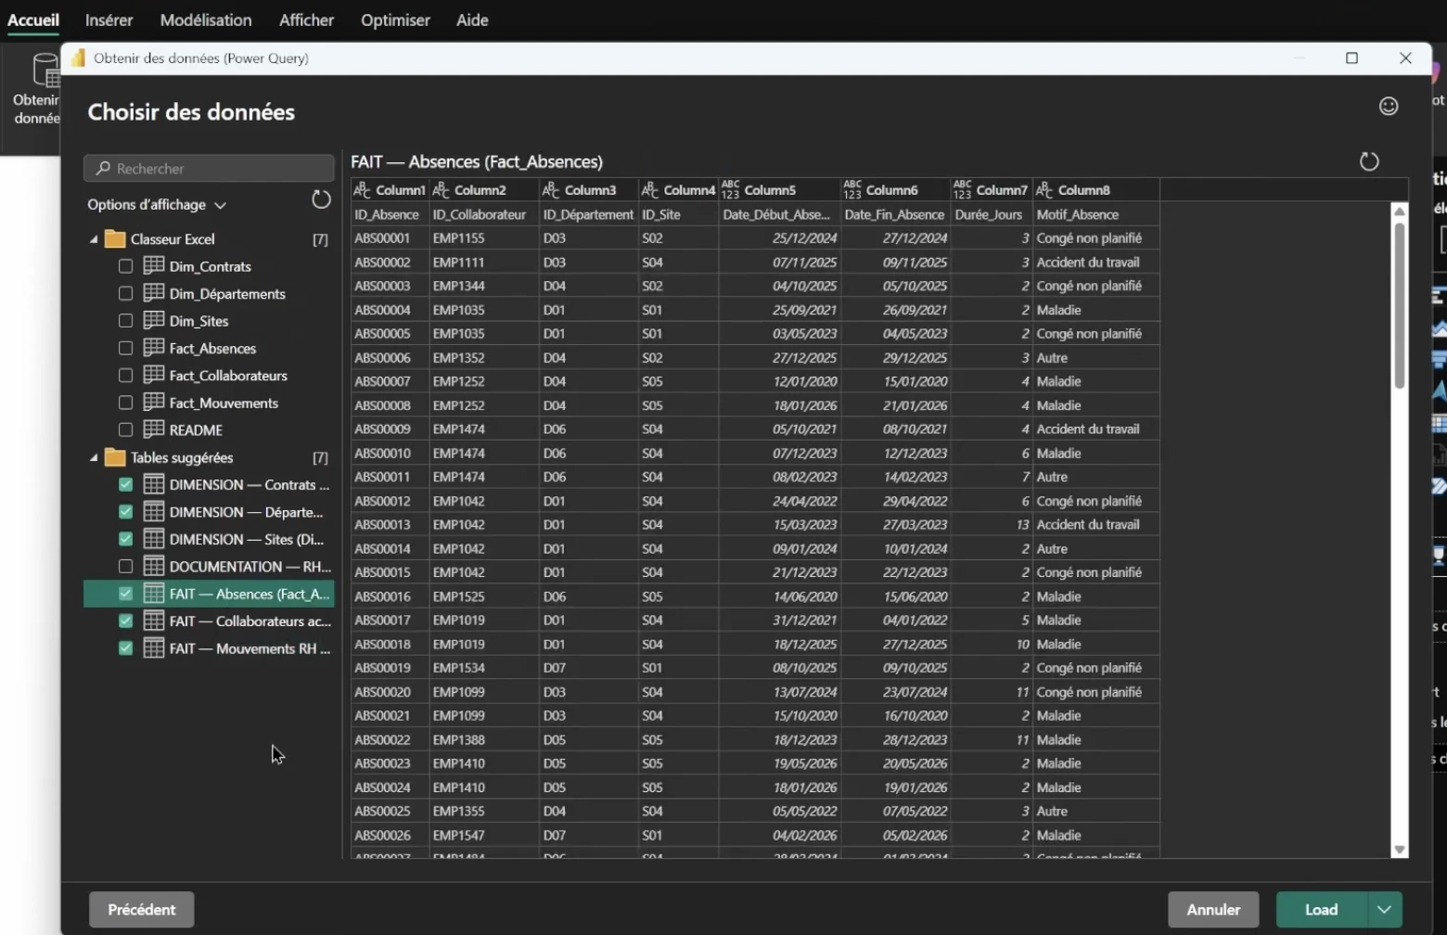1447x935 pixels.
Task: Check the Fact_Mouvements checkbox
Action: coord(126,403)
